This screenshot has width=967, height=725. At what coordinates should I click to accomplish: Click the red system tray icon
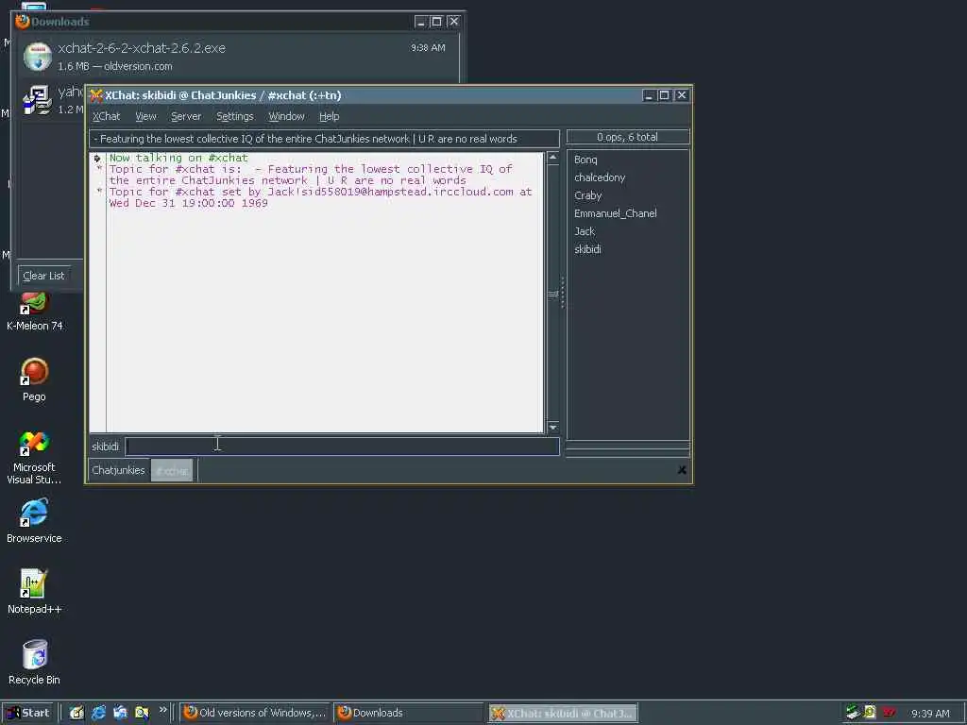[889, 712]
